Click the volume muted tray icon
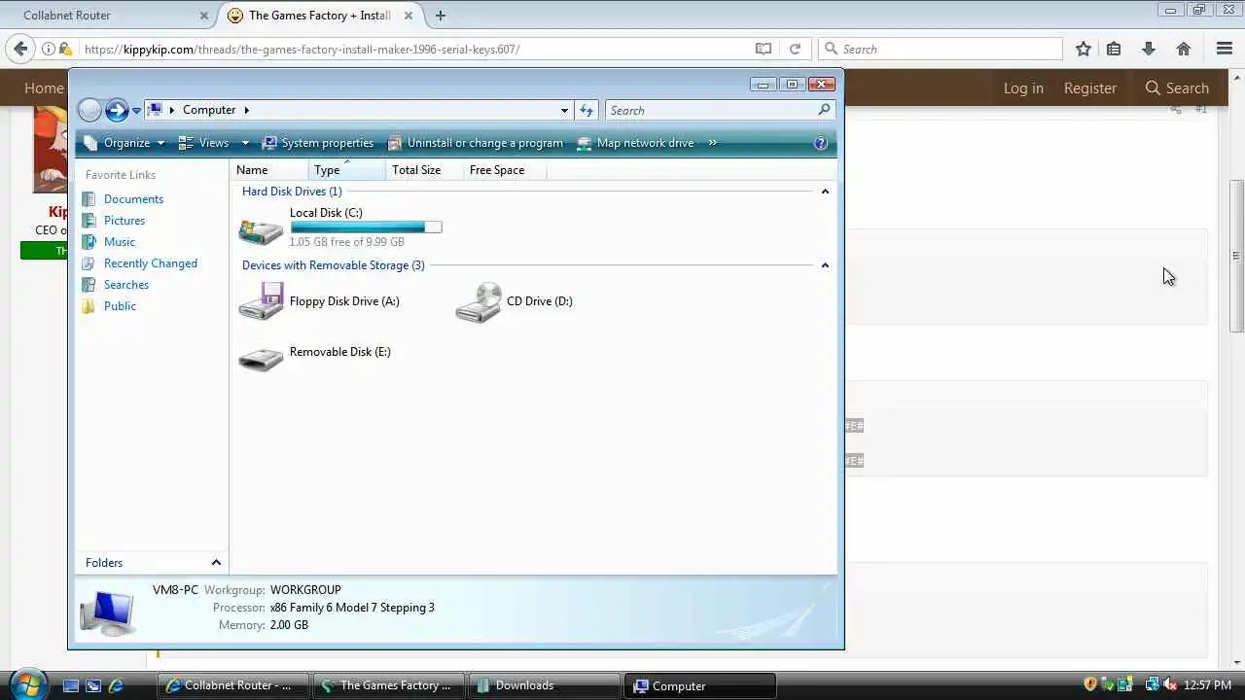Viewport: 1245px width, 700px height. coord(1169,685)
